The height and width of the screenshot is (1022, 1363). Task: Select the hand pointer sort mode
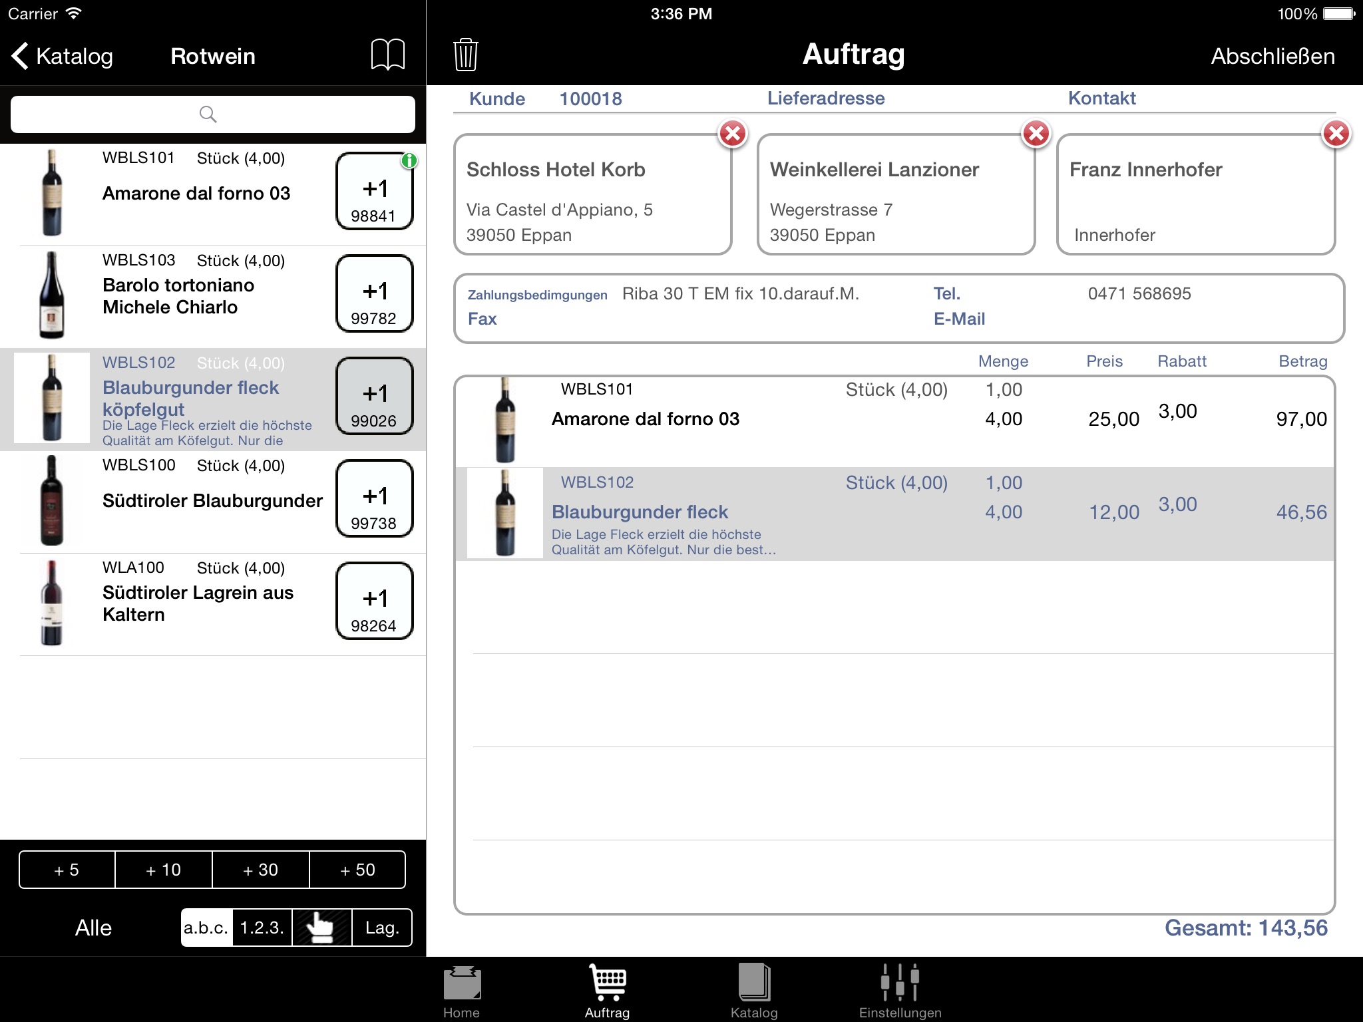pos(321,928)
